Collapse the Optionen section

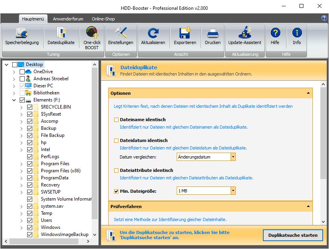308,93
